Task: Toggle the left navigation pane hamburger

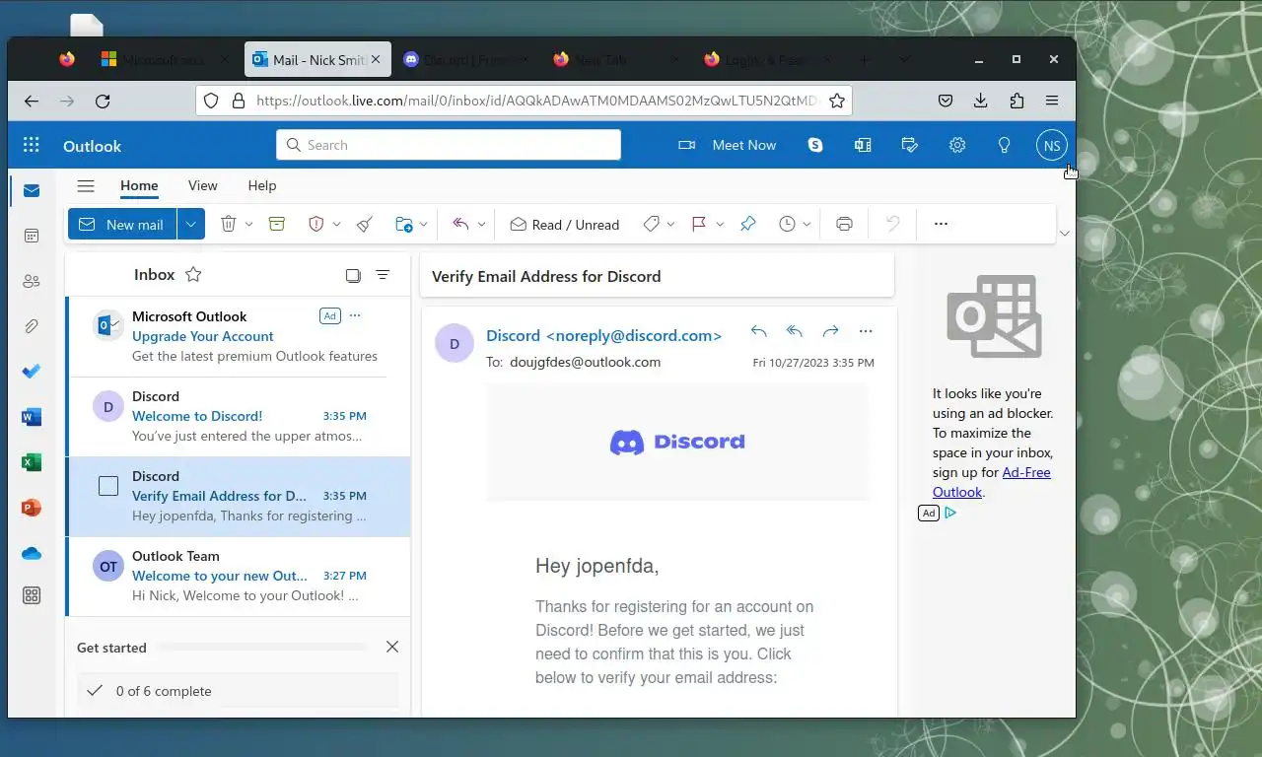Action: tap(86, 185)
